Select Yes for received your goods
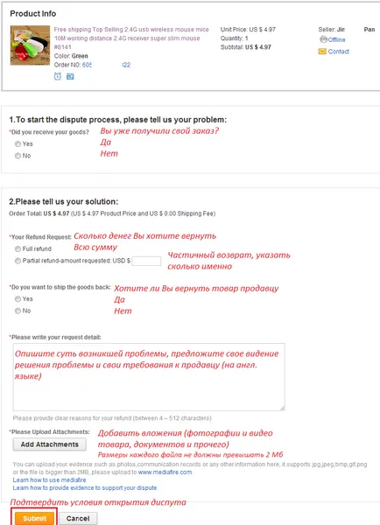 (x=18, y=144)
